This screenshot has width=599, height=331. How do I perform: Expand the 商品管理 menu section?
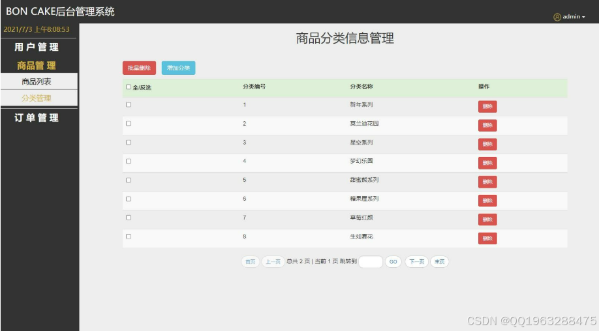click(37, 66)
